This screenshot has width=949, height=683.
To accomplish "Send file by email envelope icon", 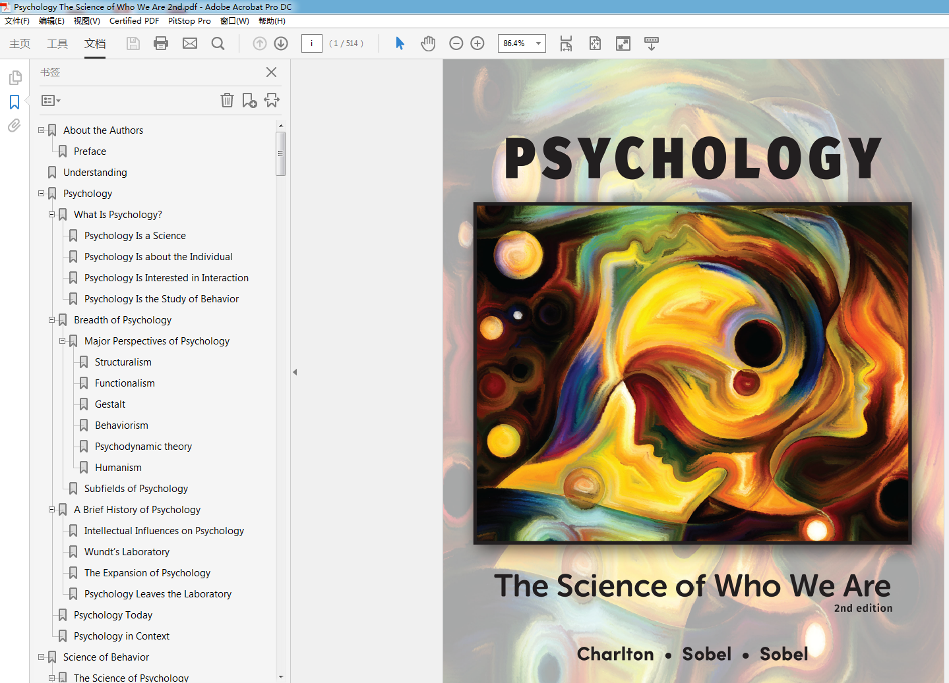I will (190, 43).
